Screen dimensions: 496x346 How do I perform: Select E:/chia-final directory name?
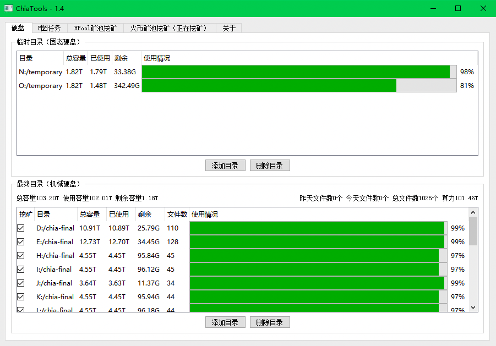coord(54,241)
